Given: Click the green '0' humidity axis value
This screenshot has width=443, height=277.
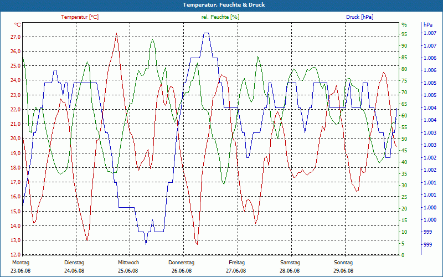Looking at the screenshot, I should [x=403, y=255].
